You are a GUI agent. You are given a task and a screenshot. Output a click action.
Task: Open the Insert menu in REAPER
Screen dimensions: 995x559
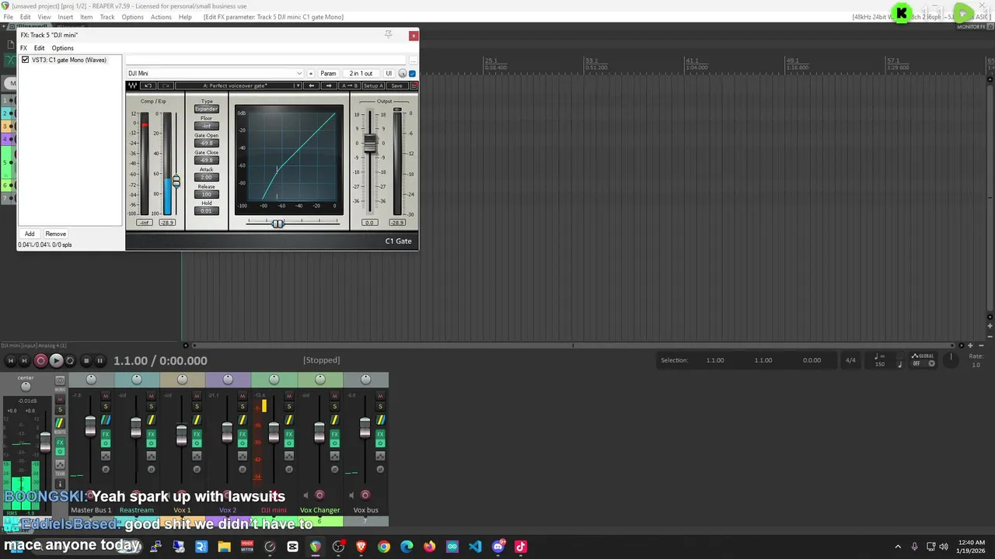pyautogui.click(x=65, y=17)
